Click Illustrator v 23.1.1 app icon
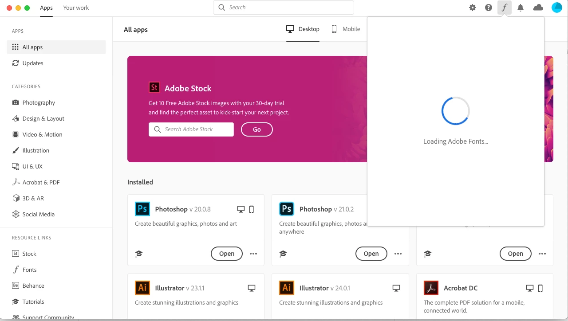Screen dimensions: 568x321 (142, 288)
